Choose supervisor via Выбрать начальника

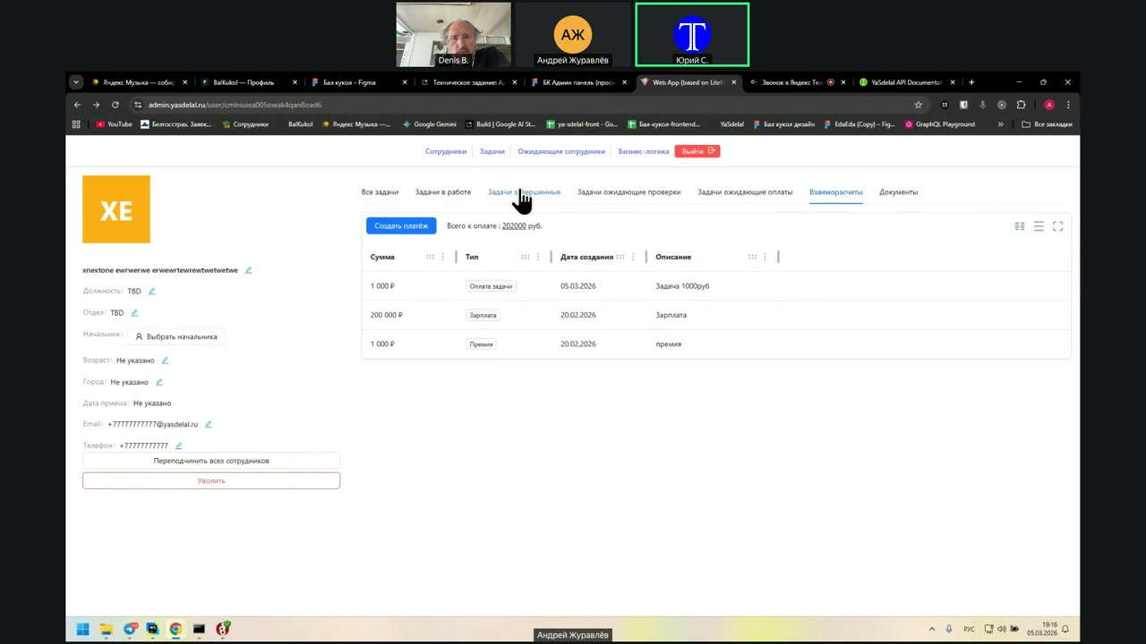point(176,337)
